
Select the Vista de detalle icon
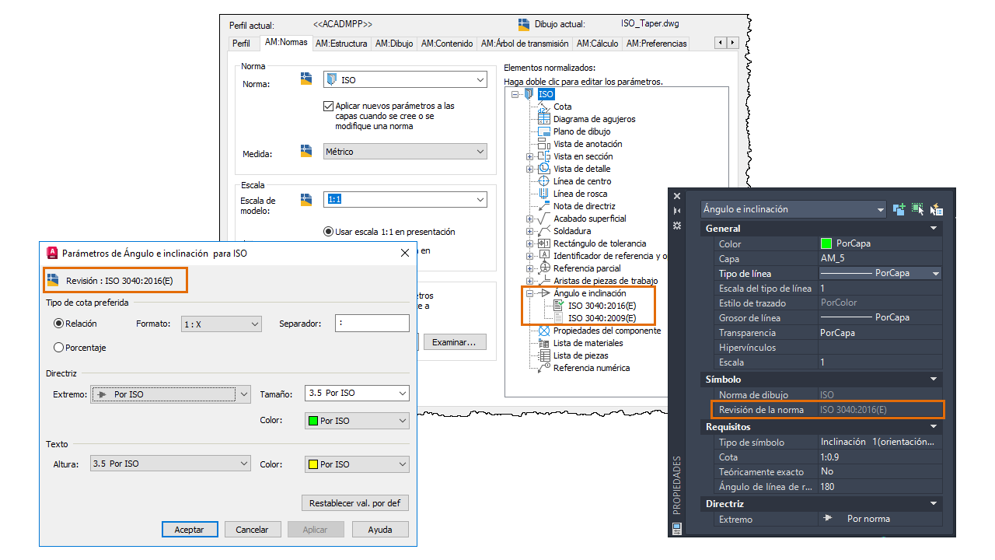(544, 169)
